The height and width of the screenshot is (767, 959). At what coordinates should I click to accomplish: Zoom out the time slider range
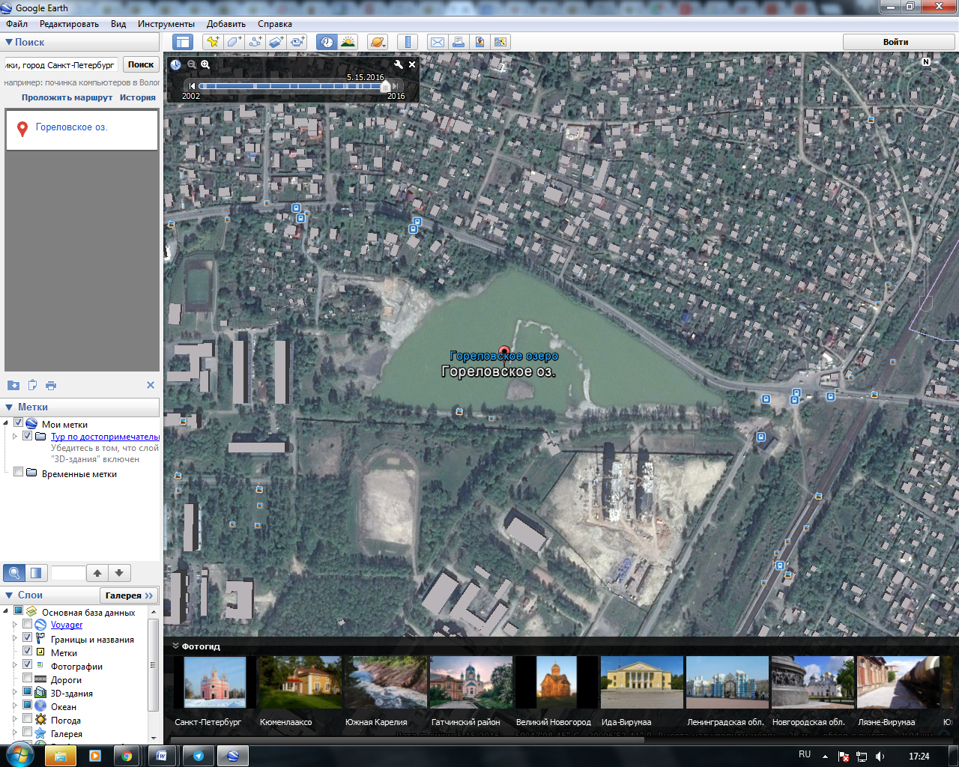[192, 64]
